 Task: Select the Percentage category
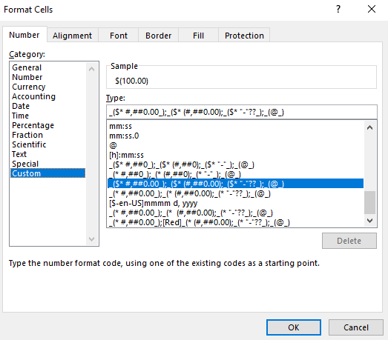33,125
